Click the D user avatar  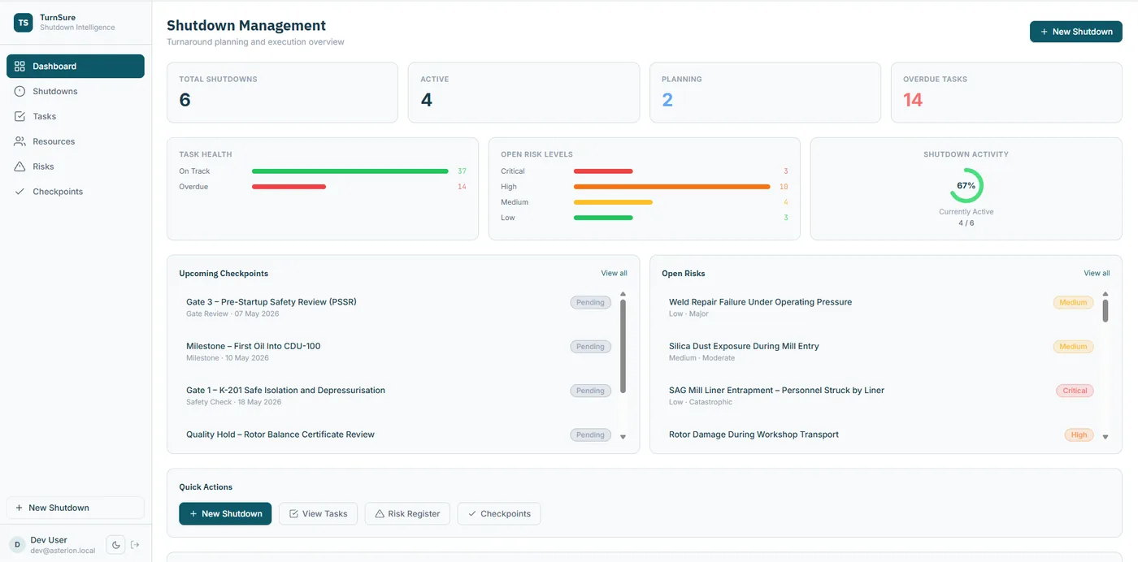point(17,545)
